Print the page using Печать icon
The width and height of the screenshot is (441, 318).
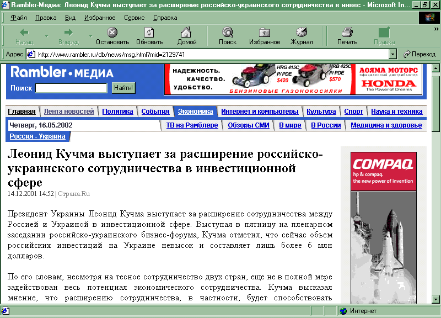pos(347,33)
